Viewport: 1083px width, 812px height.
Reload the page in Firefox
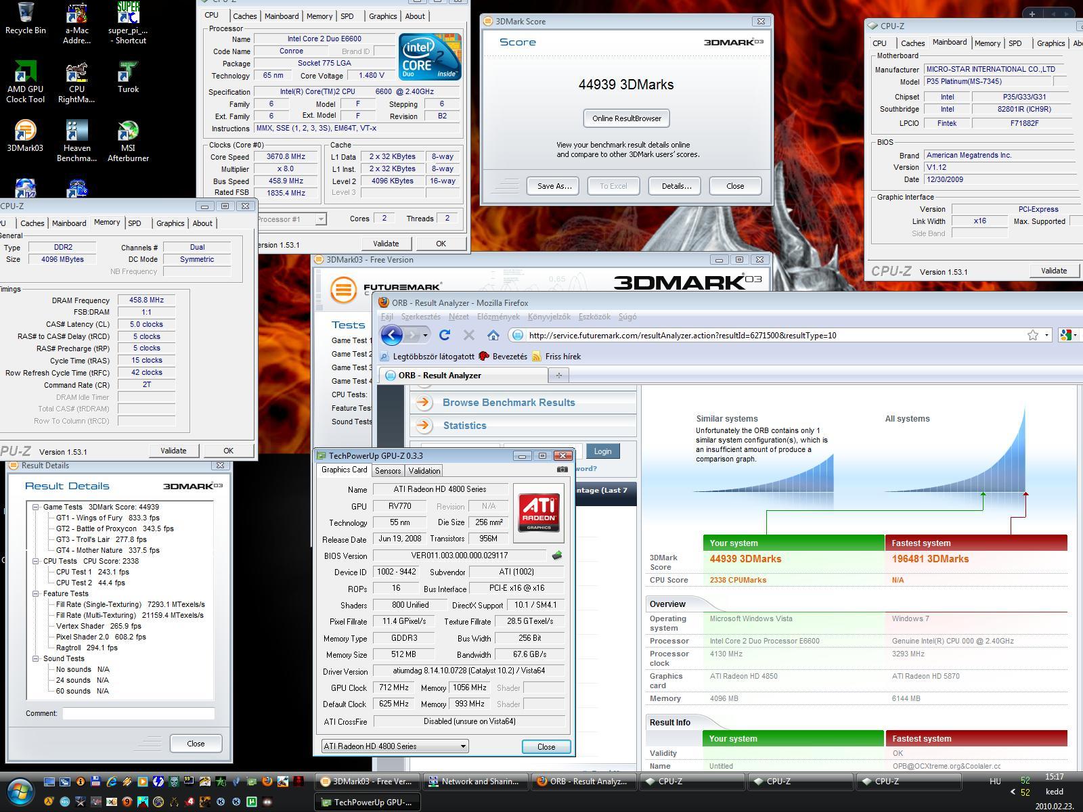tap(445, 335)
